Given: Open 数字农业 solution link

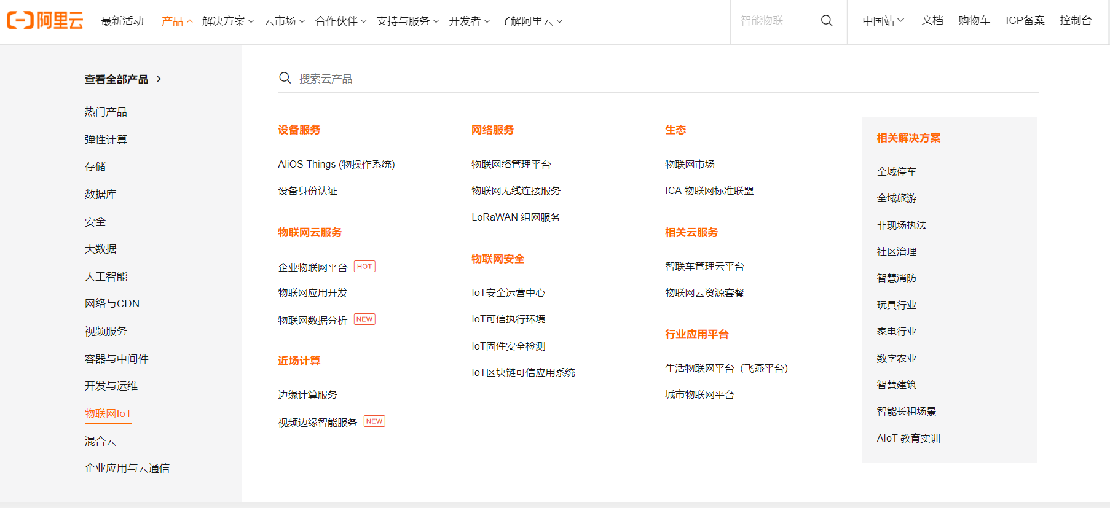Looking at the screenshot, I should pos(897,359).
